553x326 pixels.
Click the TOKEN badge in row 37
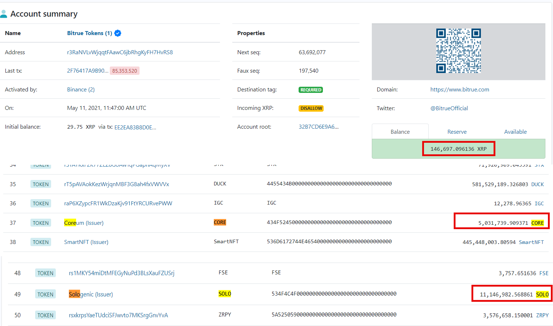pos(41,223)
